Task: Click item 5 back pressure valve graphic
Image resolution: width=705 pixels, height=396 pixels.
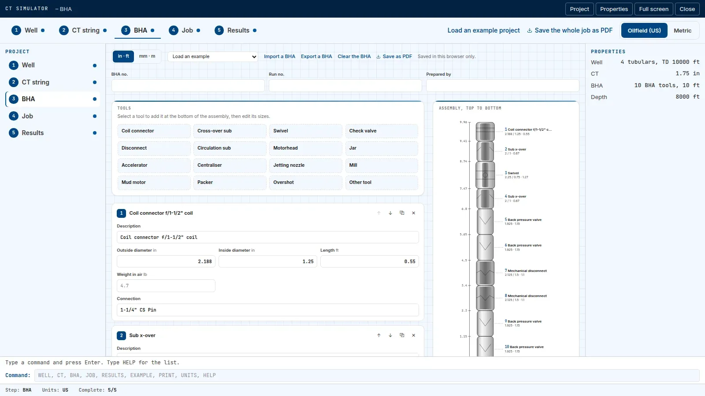Action: (x=485, y=222)
